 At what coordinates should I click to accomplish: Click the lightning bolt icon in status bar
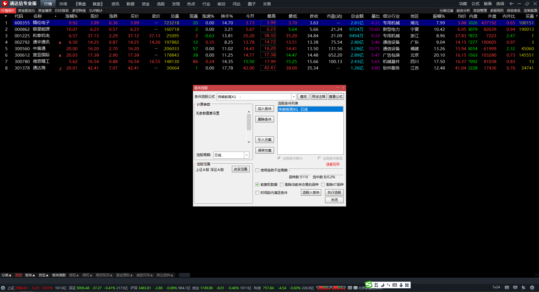pos(532,288)
